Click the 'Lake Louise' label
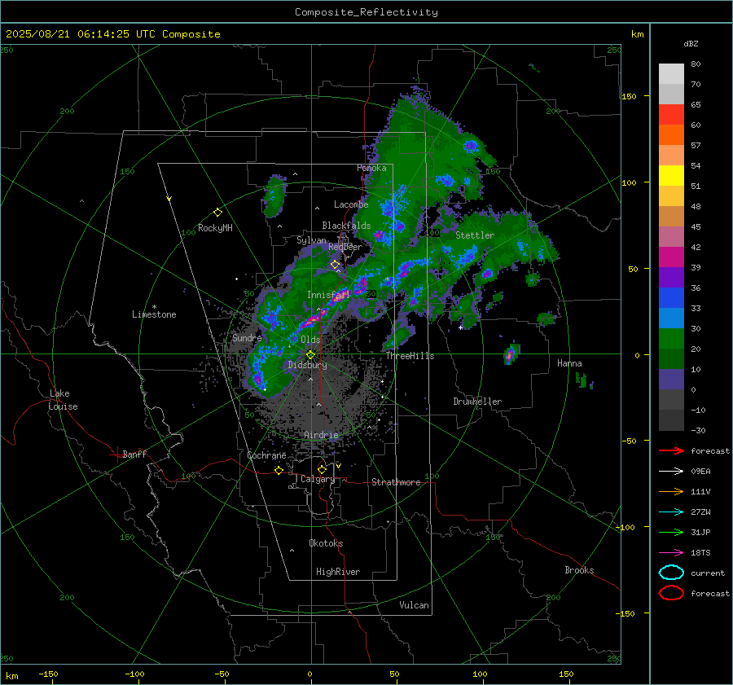The image size is (733, 685). (63, 400)
